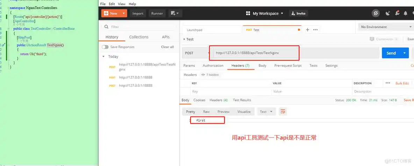Image resolution: width=414 pixels, height=166 pixels.
Task: Open the File menu
Action: click(103, 4)
